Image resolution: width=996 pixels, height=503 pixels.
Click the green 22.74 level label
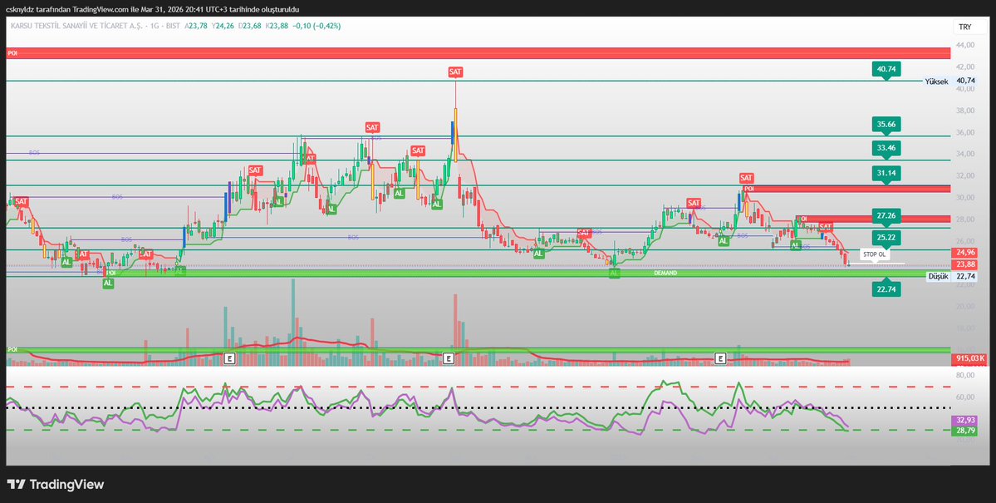[x=886, y=289]
